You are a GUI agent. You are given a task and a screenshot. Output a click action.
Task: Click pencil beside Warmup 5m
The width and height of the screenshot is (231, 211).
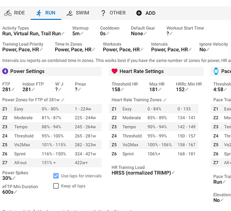point(82,33)
